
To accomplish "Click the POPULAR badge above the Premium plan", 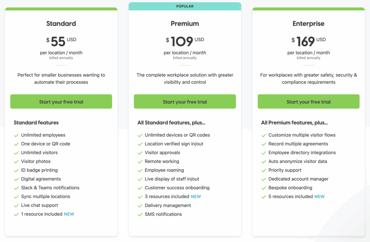I will (185, 6).
